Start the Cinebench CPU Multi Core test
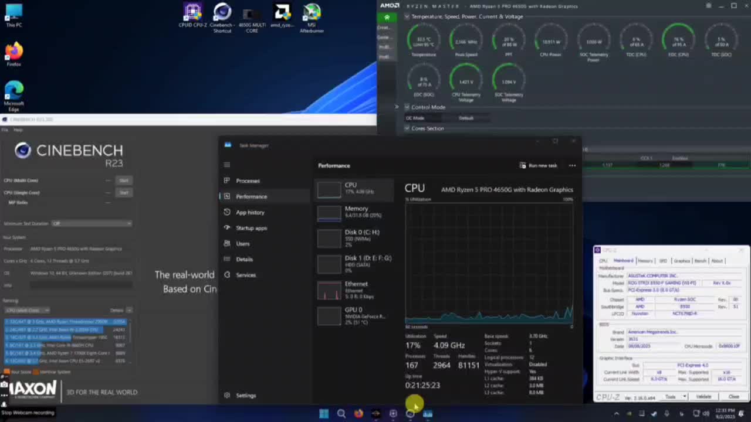 click(x=124, y=181)
